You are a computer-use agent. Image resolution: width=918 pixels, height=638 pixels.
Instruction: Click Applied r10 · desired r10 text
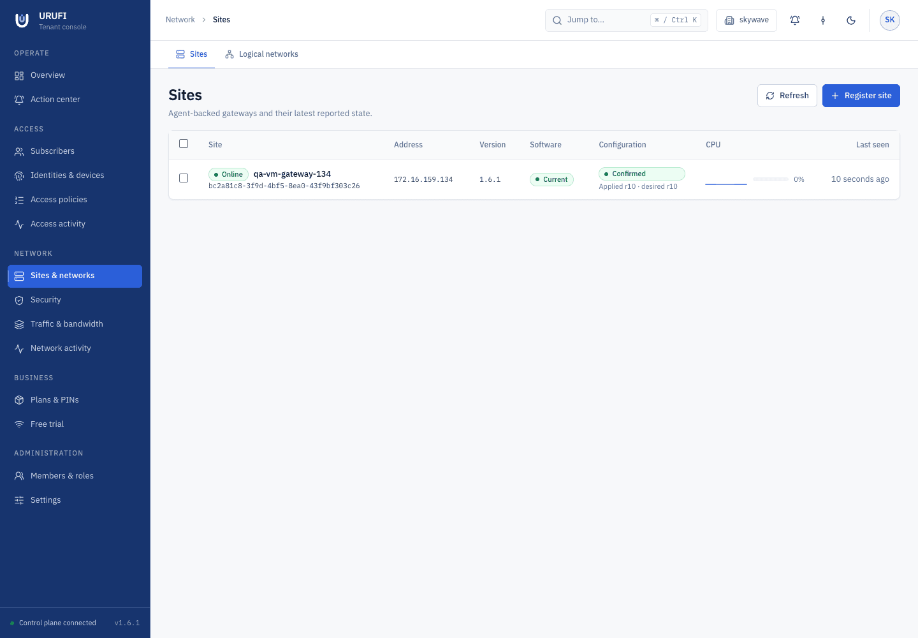[x=638, y=186]
